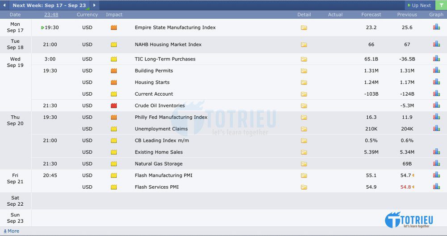Open detail folder for Unemployment Claims
The width and height of the screenshot is (447, 236).
pos(304,129)
